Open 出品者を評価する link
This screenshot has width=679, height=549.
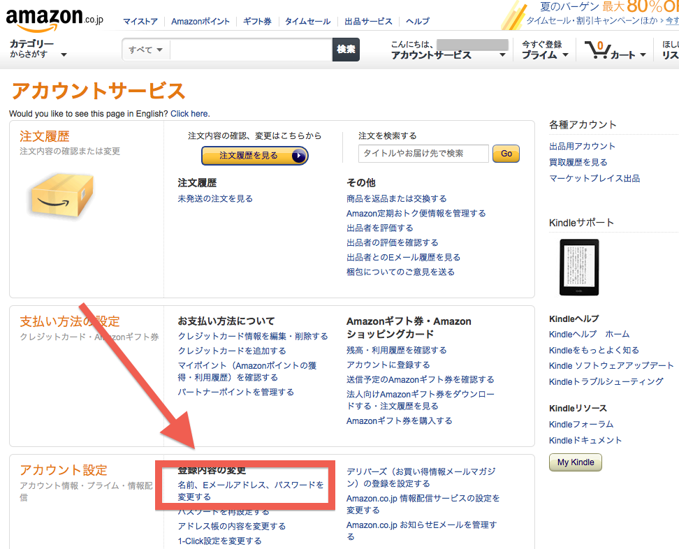tap(380, 228)
